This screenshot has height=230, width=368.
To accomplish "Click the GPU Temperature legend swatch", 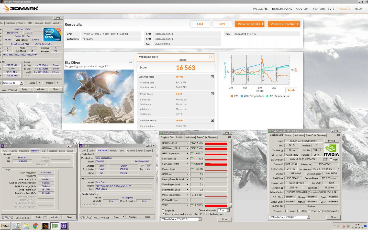I will pyautogui.click(x=242, y=96).
